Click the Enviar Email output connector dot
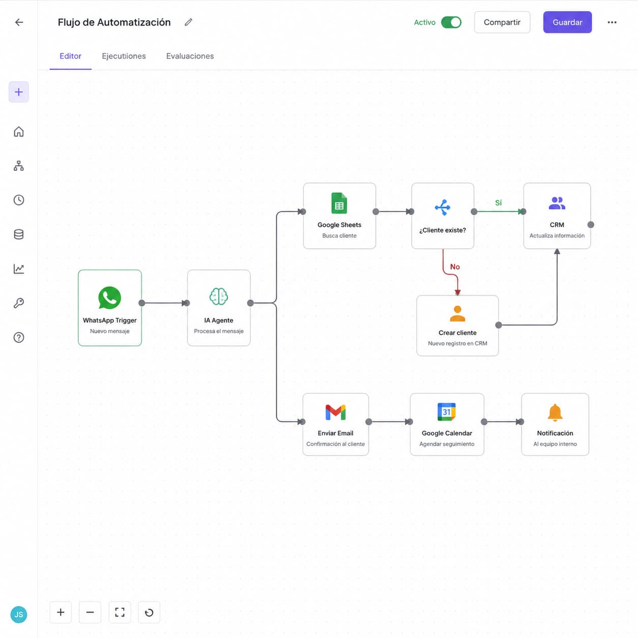Image resolution: width=638 pixels, height=638 pixels. click(369, 422)
